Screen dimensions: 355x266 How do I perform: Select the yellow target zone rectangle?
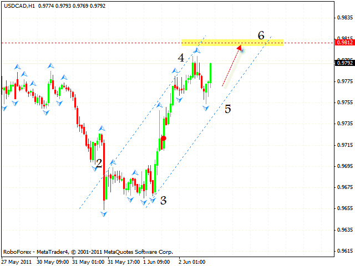[232, 43]
